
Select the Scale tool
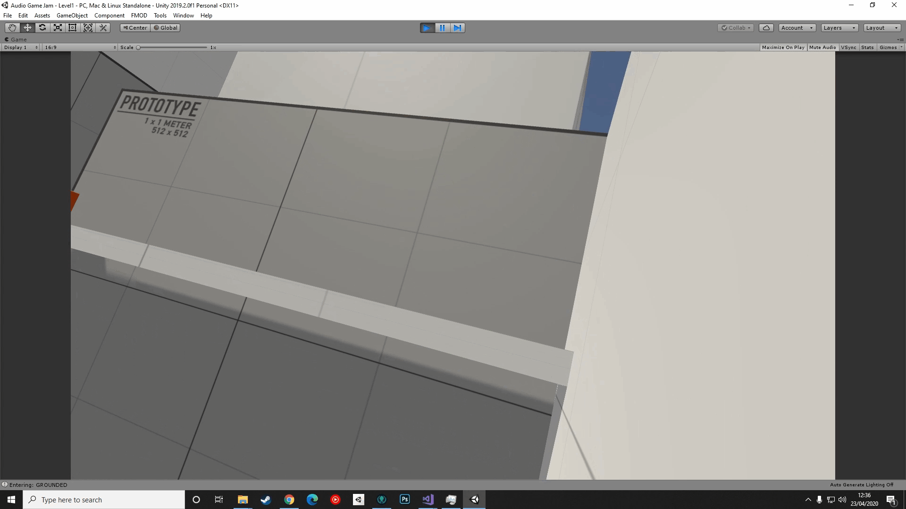click(x=58, y=28)
